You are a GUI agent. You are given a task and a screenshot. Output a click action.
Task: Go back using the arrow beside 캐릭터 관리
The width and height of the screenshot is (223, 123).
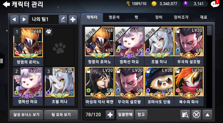click(x=6, y=4)
